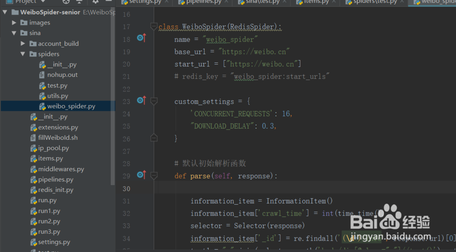This screenshot has height=252, width=456.
Task: Expand the images folder arrow
Action: pos(14,22)
